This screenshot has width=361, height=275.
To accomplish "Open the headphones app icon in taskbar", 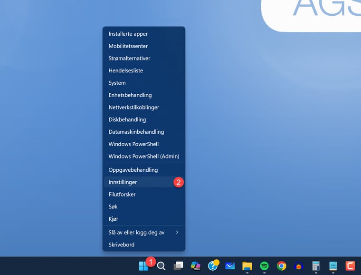I will [299, 266].
